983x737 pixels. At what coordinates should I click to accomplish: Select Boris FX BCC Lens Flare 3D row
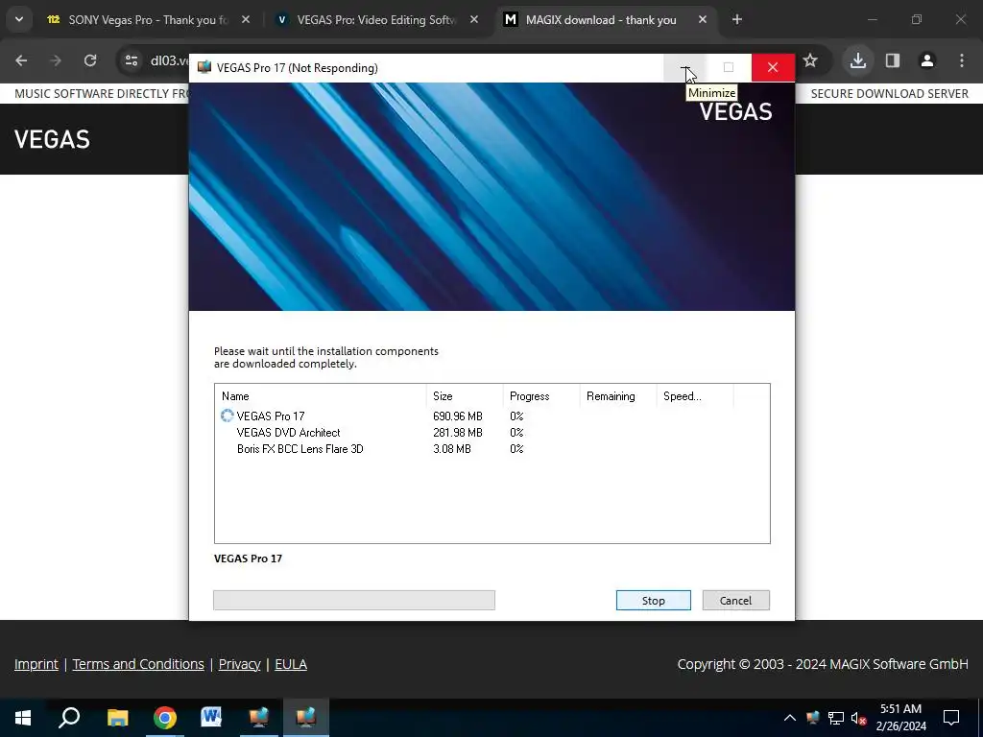coord(492,449)
